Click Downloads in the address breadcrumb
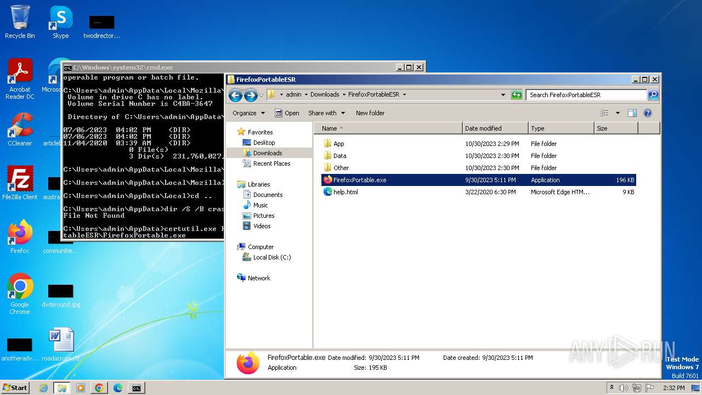702x395 pixels. (x=325, y=94)
